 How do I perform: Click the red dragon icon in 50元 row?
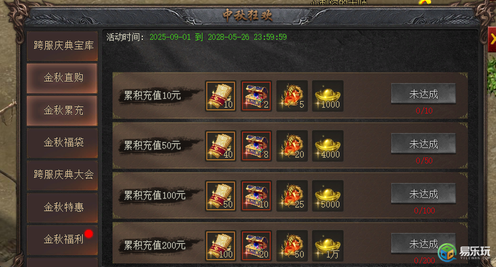click(x=292, y=146)
